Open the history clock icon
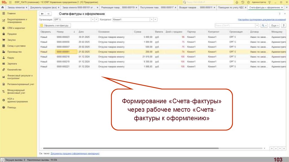 click(x=243, y=2)
